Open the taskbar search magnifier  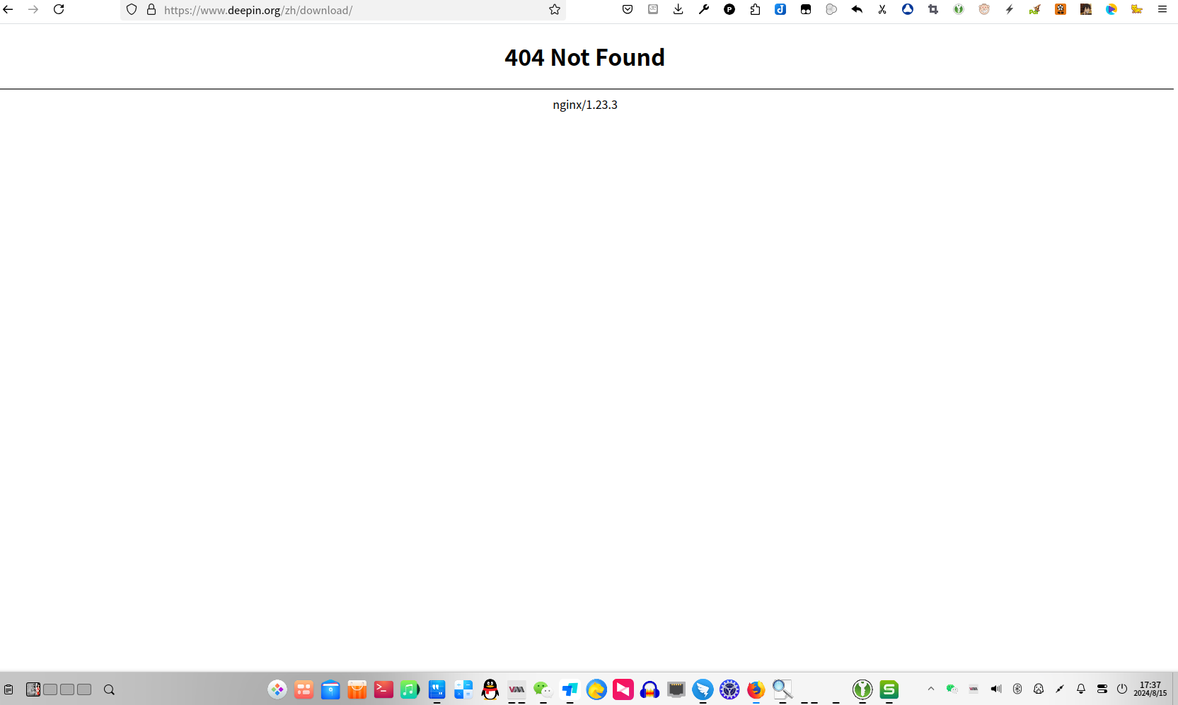(109, 689)
